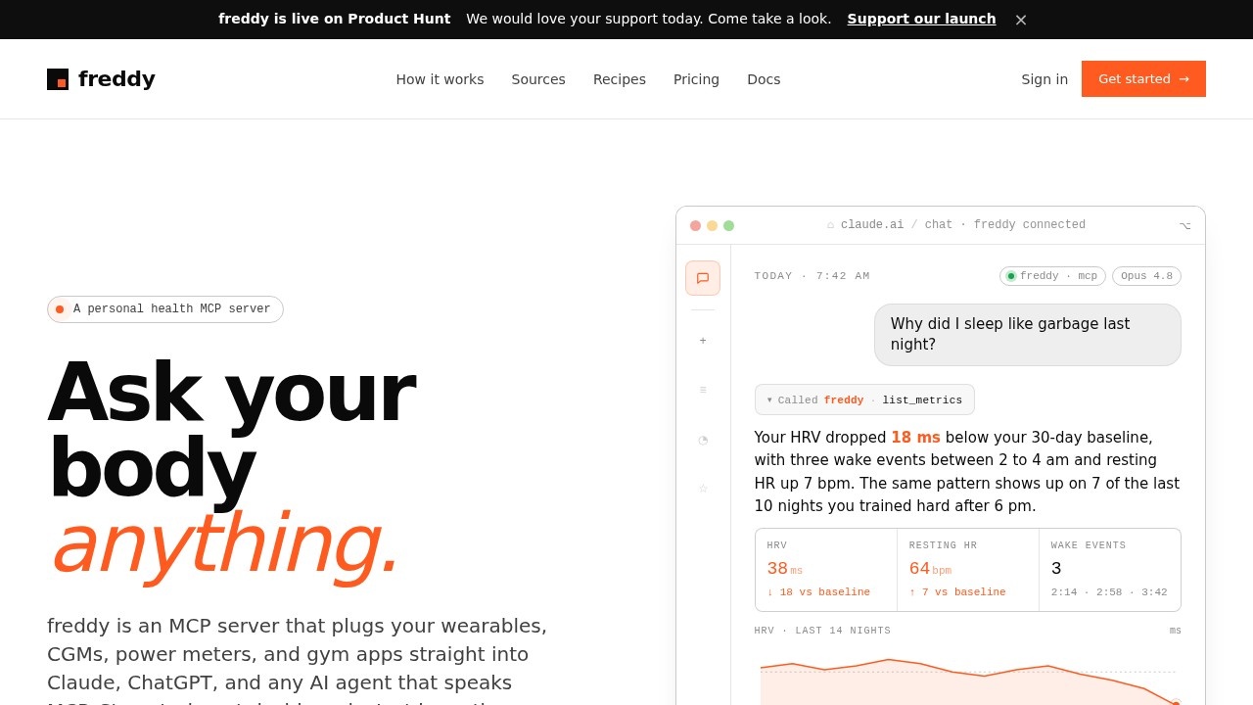Screen dimensions: 1253x705
Task: Select the chat icon in sidebar
Action: pos(703,278)
